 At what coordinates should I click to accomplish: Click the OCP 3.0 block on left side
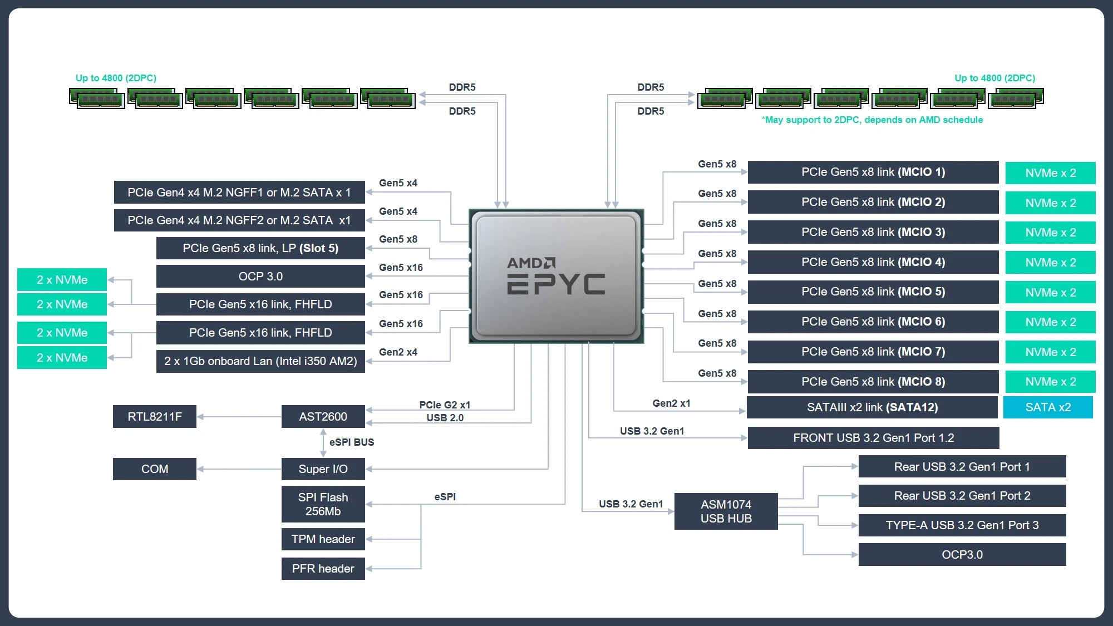click(x=260, y=277)
